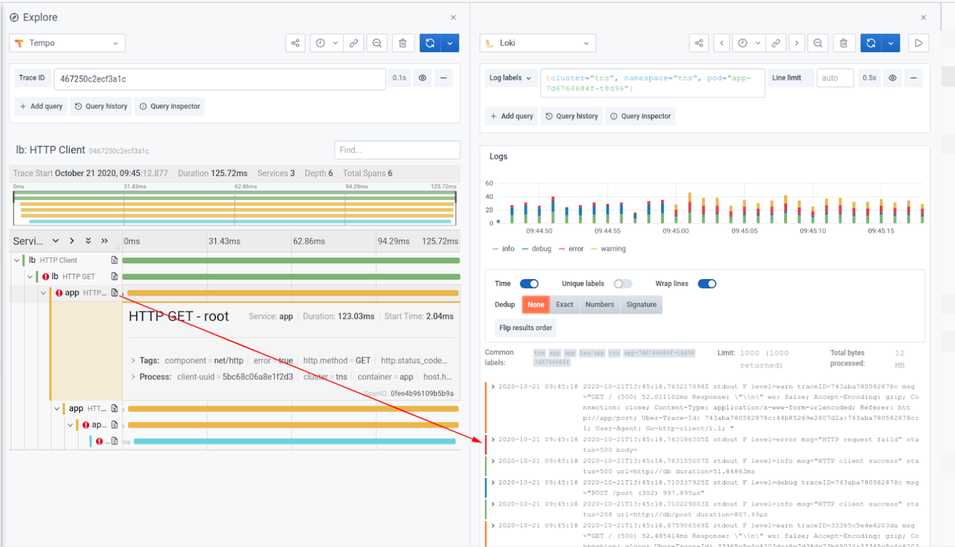Run the Loki query refresh button
955x547 pixels.
[x=871, y=43]
